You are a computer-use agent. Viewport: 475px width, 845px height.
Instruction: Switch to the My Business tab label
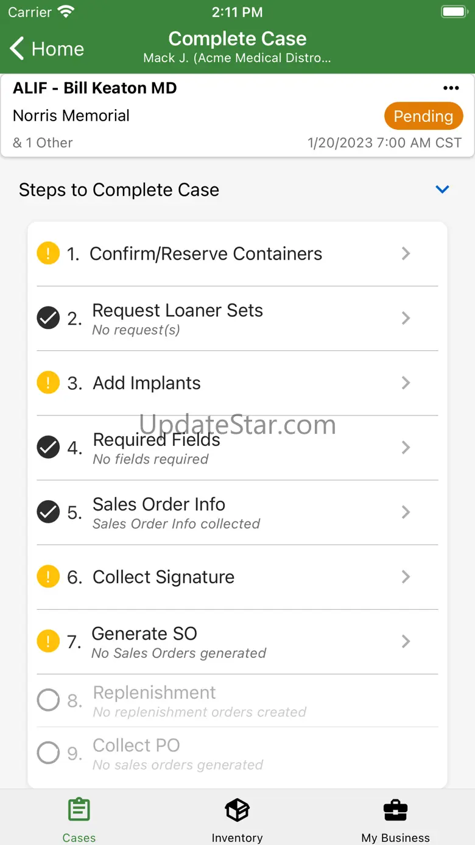tap(395, 838)
